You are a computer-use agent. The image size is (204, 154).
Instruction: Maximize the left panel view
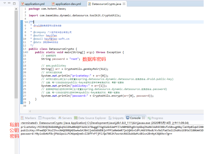pos(14,4)
